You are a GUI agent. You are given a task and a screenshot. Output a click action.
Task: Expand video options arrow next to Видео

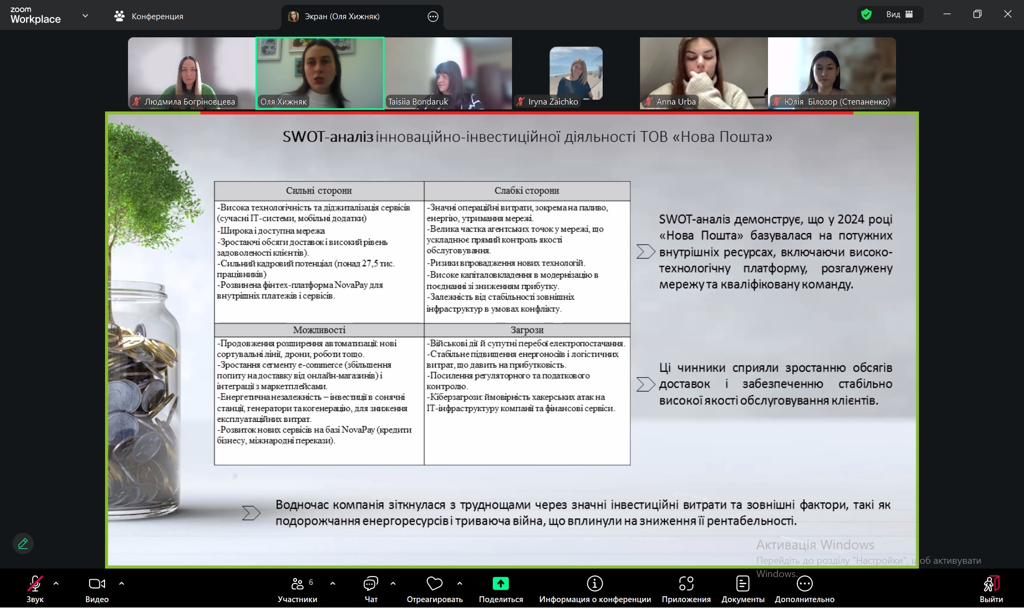(x=122, y=583)
